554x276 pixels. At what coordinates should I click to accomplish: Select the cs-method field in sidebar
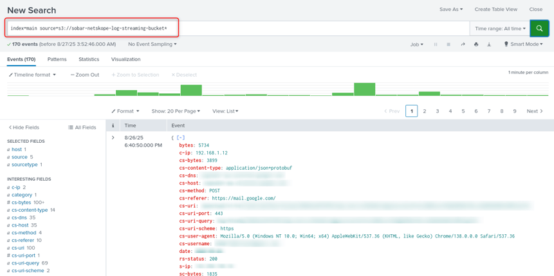click(x=24, y=233)
